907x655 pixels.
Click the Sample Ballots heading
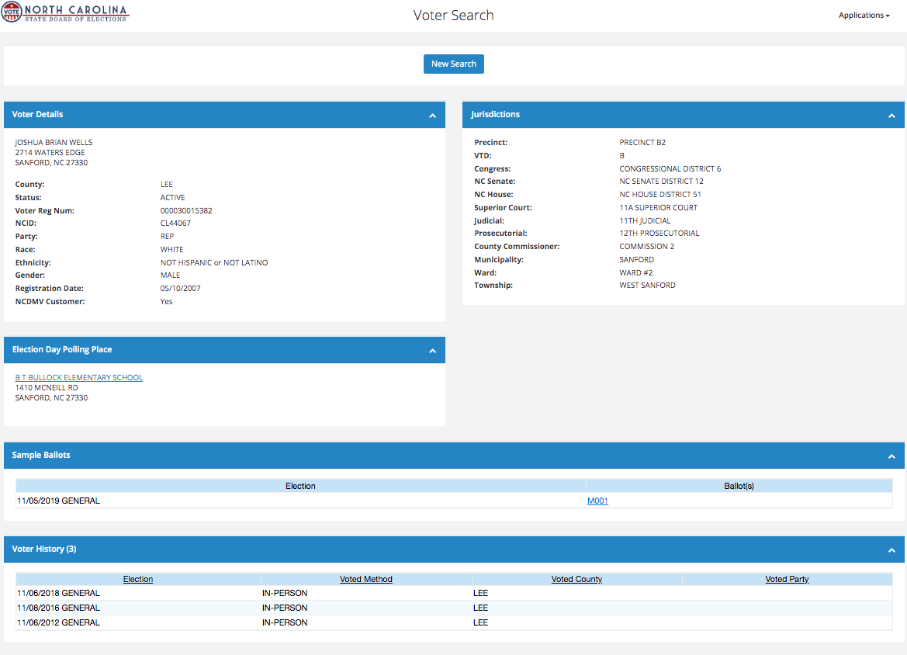[x=41, y=456]
